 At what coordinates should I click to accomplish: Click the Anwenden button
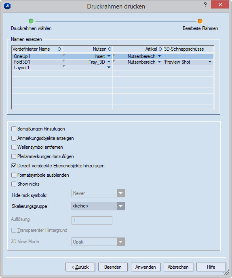click(x=146, y=267)
